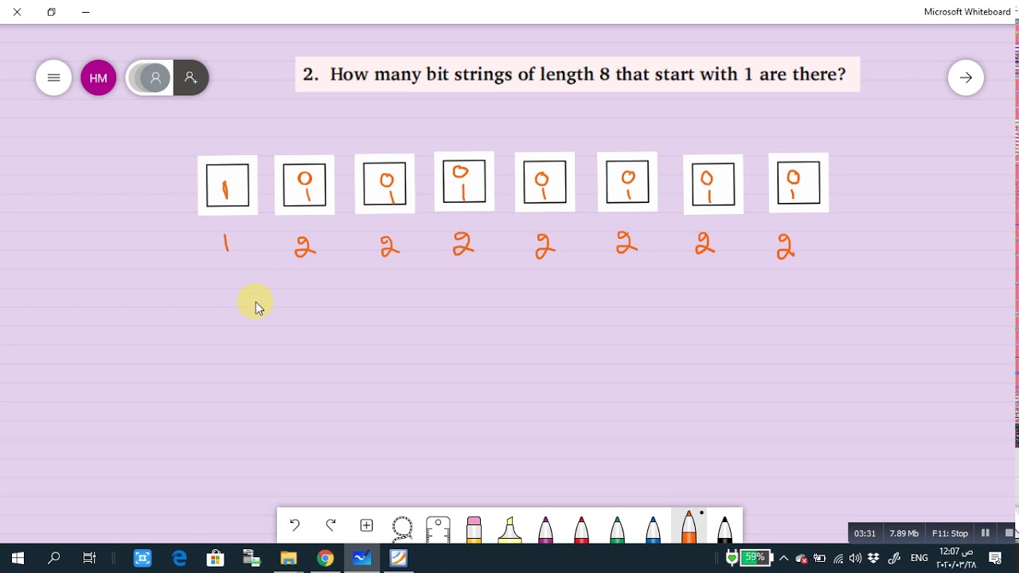Open Google Chrome from taskbar
The image size is (1019, 573).
pyautogui.click(x=325, y=559)
